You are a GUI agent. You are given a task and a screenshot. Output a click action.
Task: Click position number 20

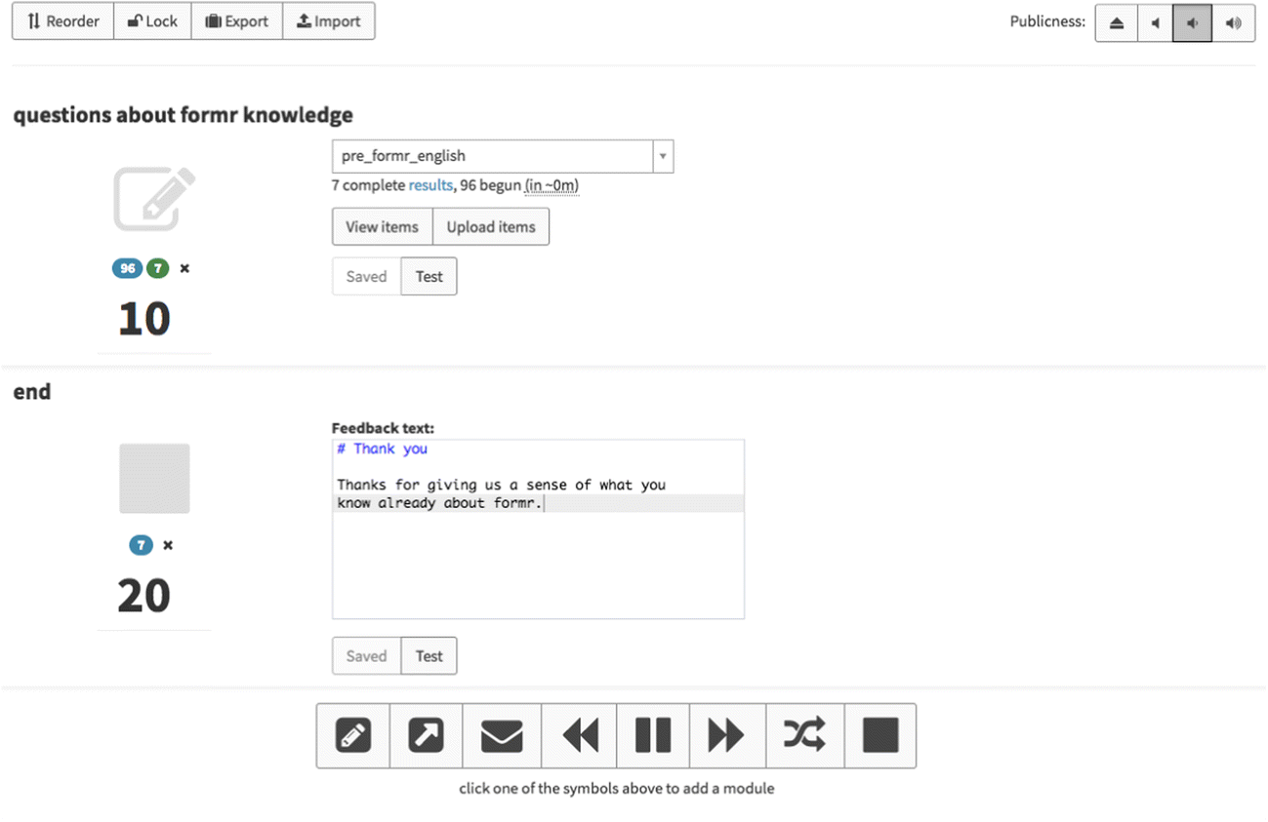pos(144,596)
